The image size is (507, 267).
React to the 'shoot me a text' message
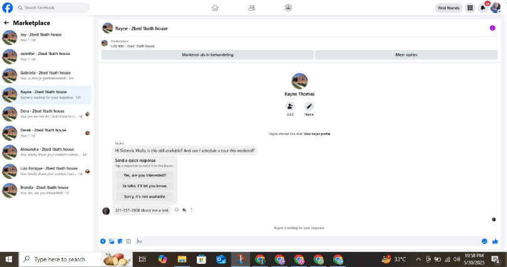(177, 210)
